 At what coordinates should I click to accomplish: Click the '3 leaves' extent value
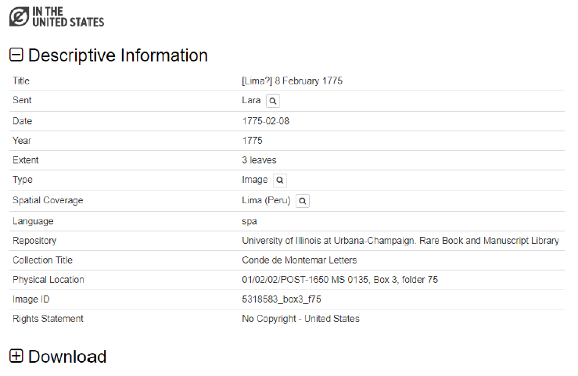(259, 160)
